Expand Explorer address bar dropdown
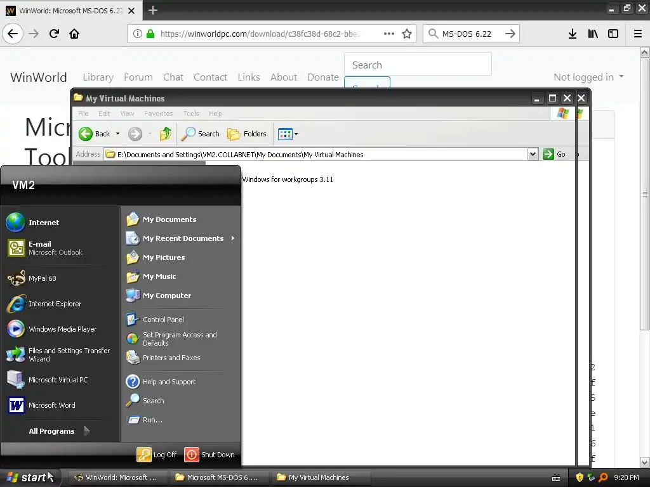Image resolution: width=650 pixels, height=487 pixels. pyautogui.click(x=533, y=155)
